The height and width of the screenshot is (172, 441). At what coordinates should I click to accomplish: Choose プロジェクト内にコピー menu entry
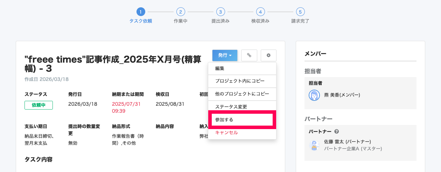tap(242, 81)
